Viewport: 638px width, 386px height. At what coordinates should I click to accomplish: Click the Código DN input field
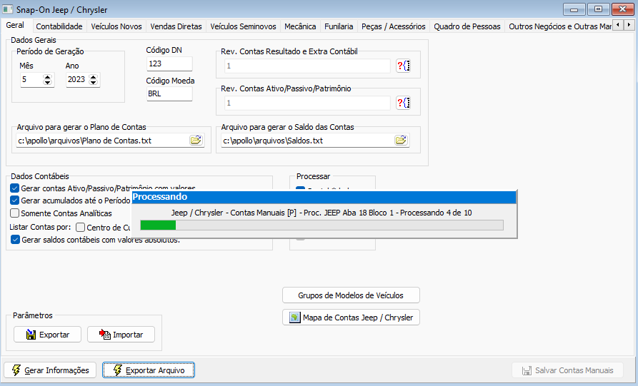[169, 64]
